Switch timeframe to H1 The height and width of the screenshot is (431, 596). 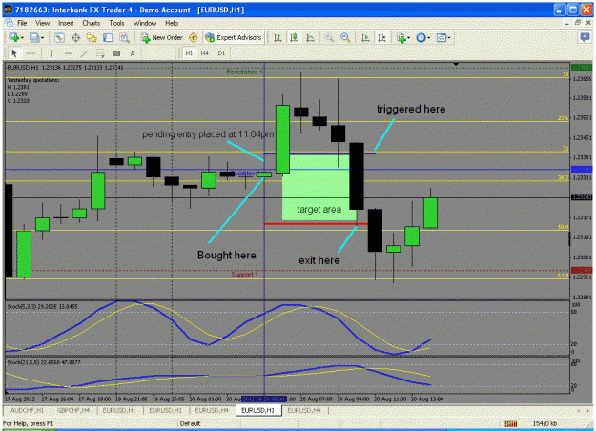(189, 53)
